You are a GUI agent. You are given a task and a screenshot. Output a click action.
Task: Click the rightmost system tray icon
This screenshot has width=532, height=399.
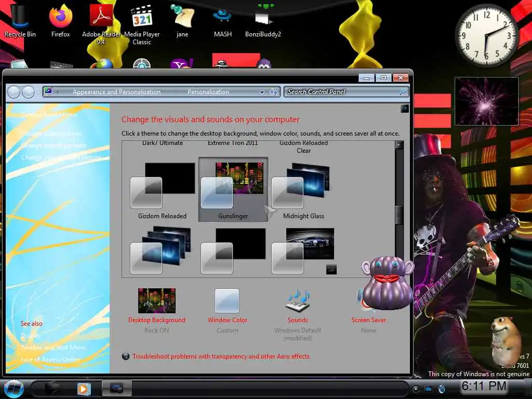(442, 389)
